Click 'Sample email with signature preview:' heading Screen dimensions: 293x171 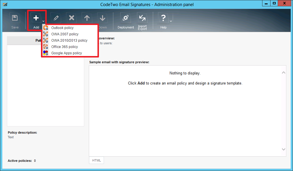119,62
